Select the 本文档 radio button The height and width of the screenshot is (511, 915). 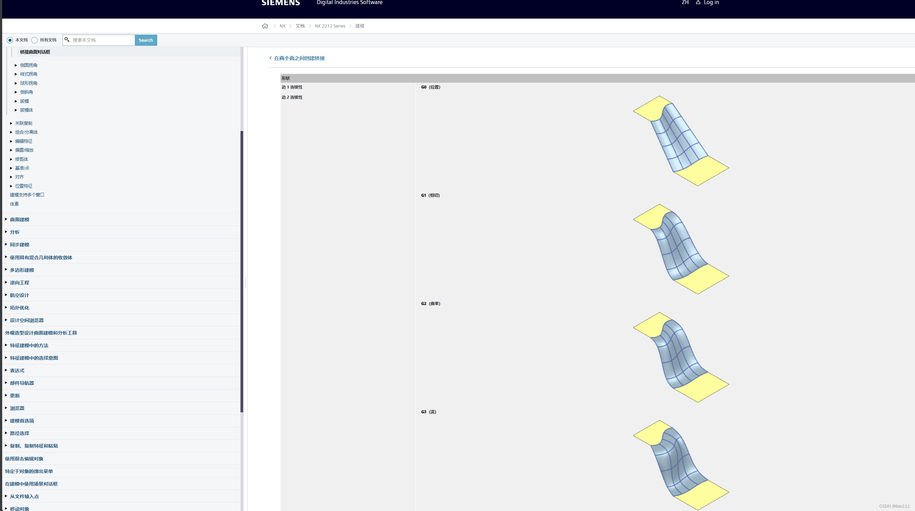tap(10, 40)
